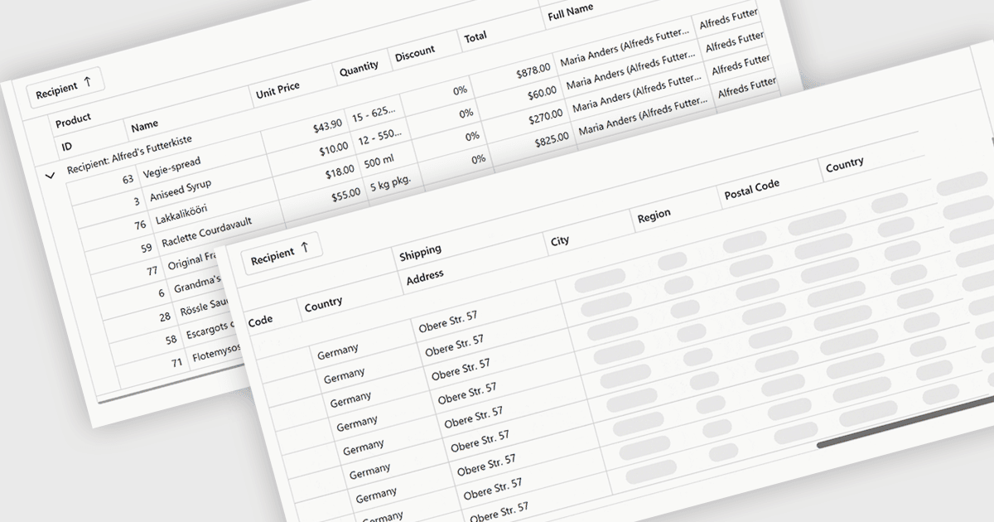Click the ID 59 cell
Viewport: 994px width, 522px height.
pos(146,246)
